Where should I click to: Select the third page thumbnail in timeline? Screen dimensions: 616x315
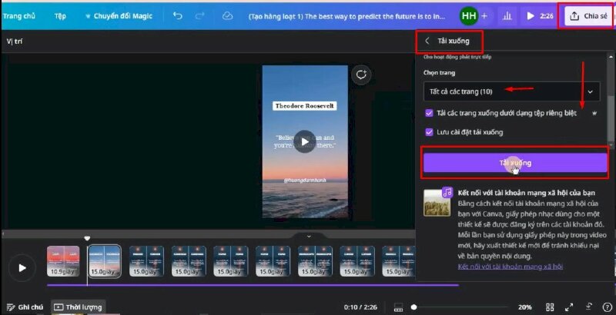[x=146, y=261]
